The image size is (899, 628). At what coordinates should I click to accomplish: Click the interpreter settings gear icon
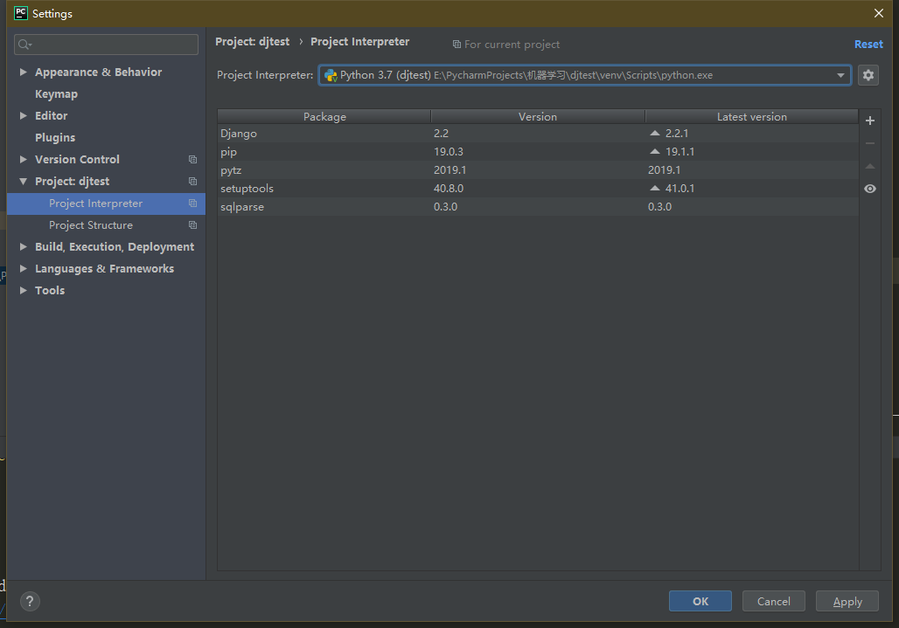tap(868, 75)
